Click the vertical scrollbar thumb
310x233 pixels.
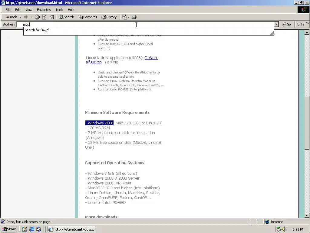tap(307, 123)
